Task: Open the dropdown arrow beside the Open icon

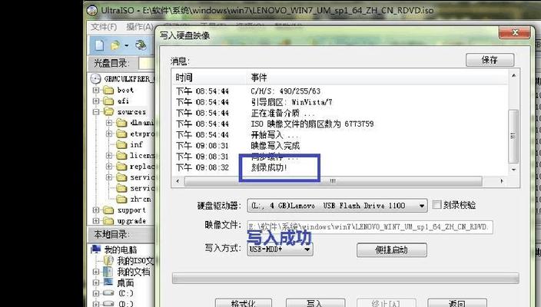Action: pos(127,45)
